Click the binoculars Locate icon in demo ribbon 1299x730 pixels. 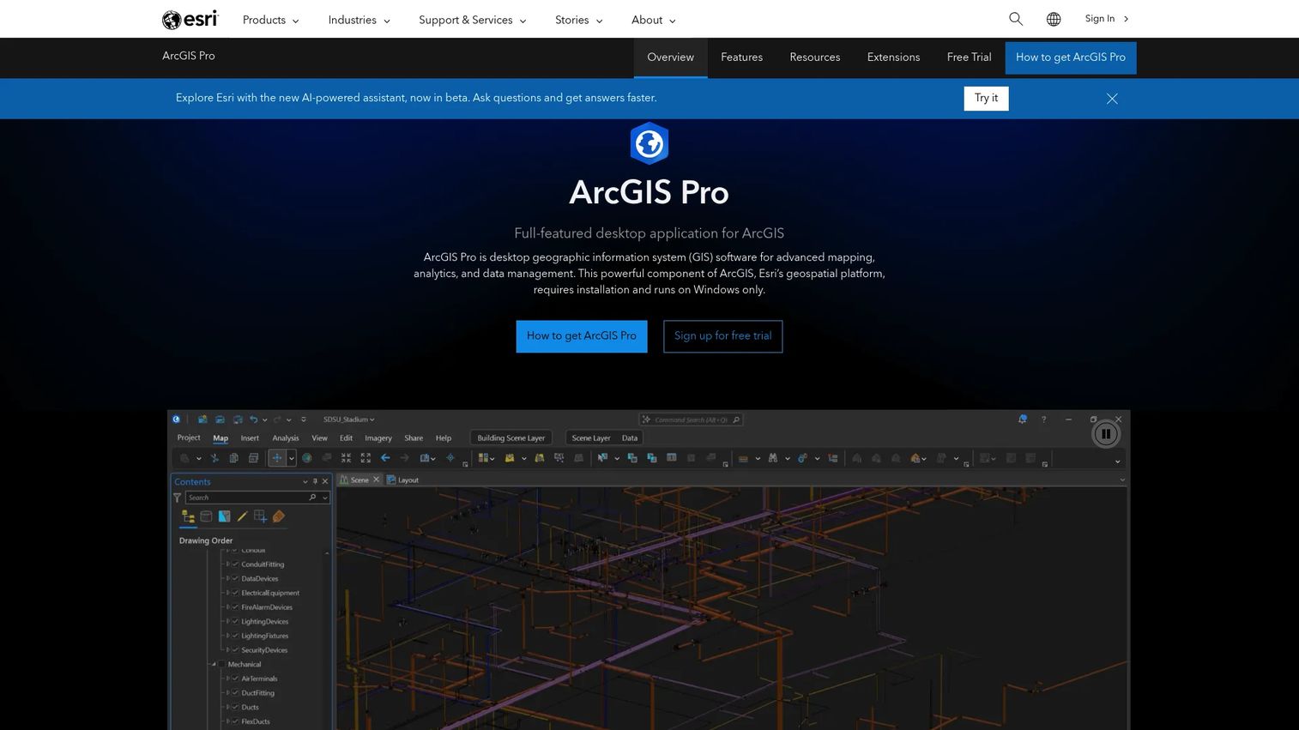point(773,458)
